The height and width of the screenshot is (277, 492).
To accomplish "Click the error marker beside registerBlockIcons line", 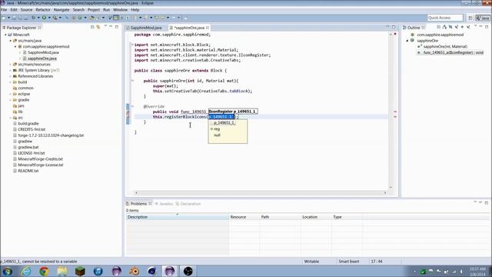I will tap(128, 117).
